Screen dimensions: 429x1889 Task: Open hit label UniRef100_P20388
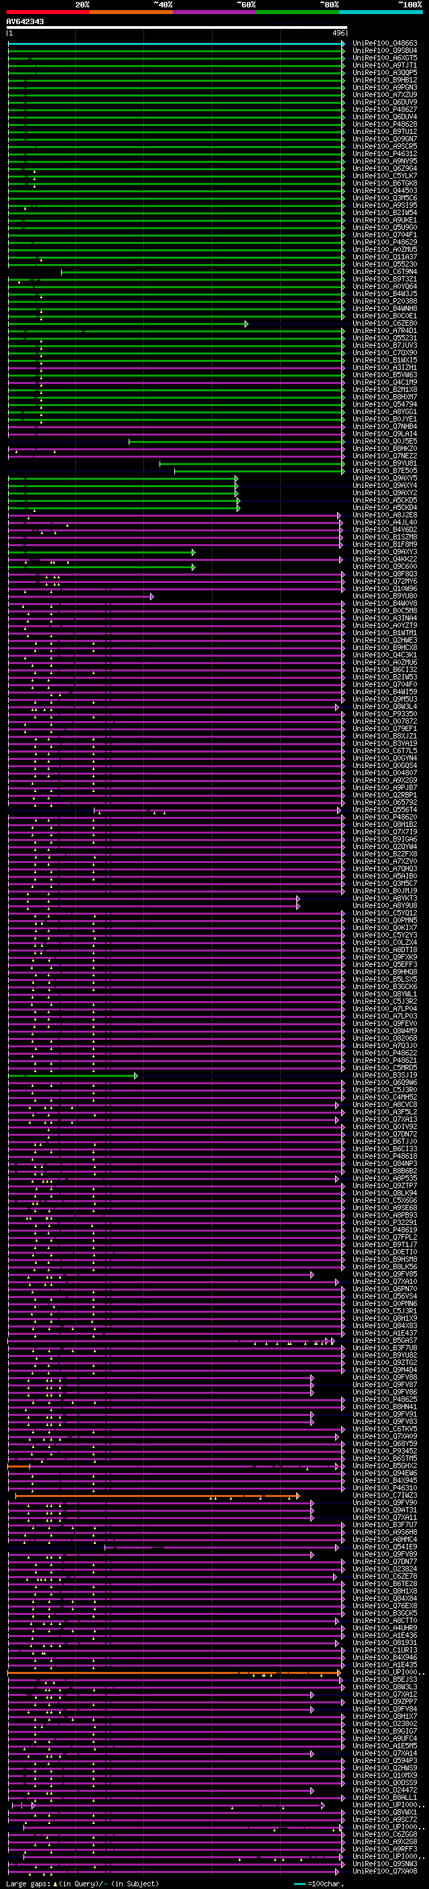[x=384, y=302]
